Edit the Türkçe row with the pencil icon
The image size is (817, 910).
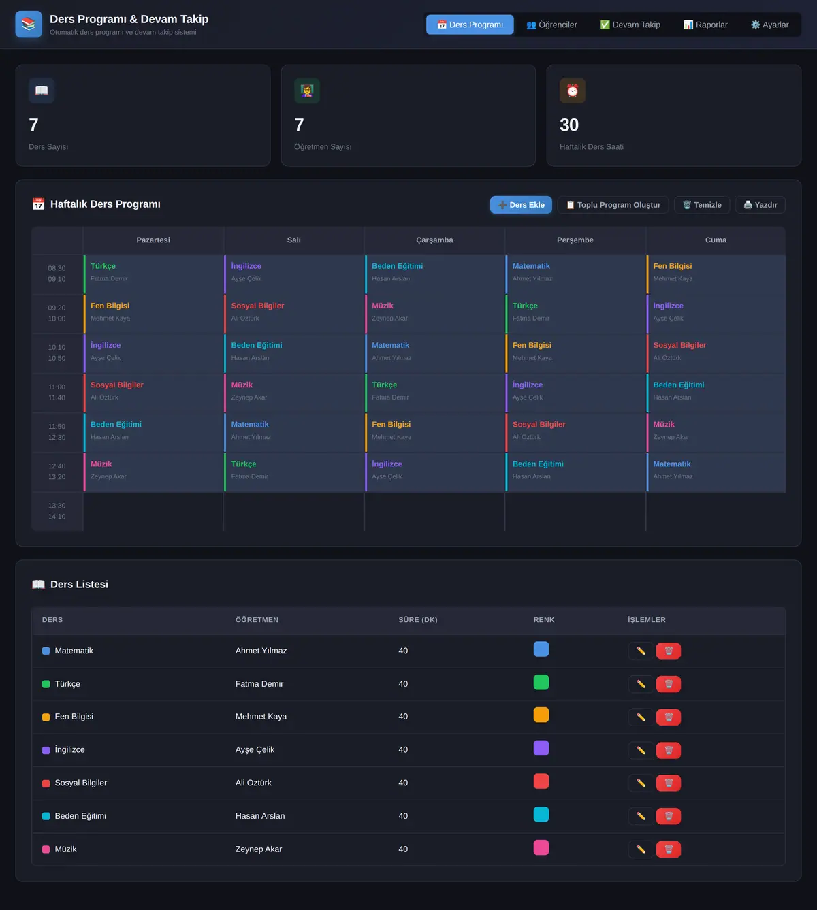(x=641, y=684)
